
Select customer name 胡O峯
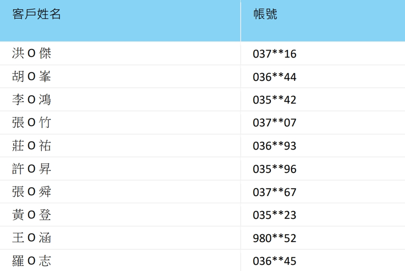click(31, 77)
